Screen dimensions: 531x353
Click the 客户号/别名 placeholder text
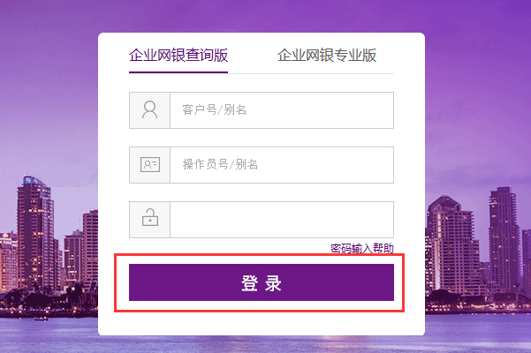coord(214,110)
